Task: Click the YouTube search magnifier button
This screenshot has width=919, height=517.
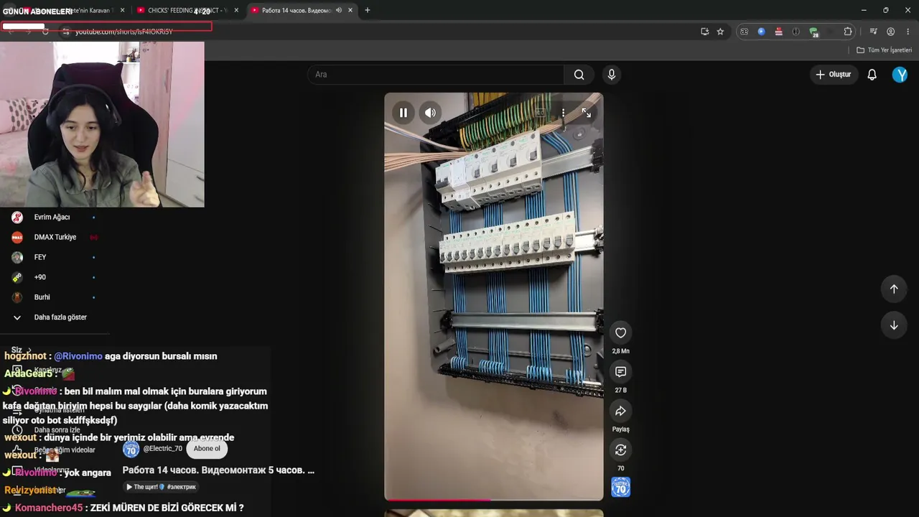Action: click(x=579, y=75)
